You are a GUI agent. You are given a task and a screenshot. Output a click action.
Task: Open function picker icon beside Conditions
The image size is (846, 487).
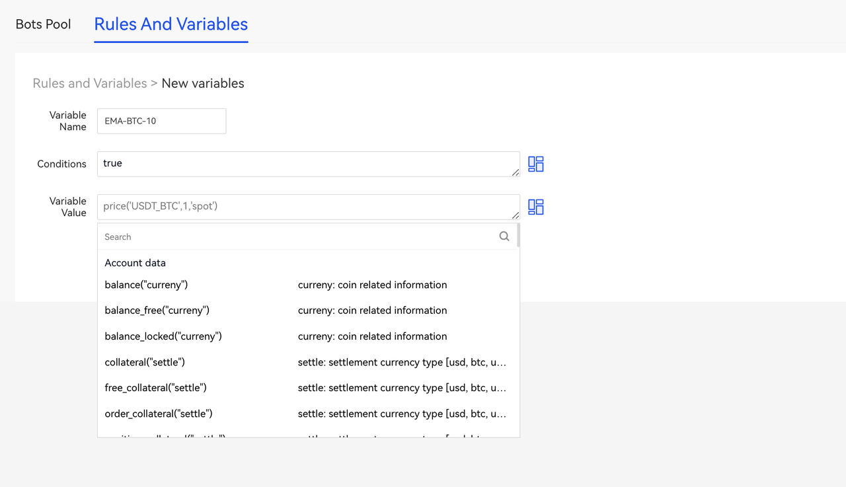point(535,164)
